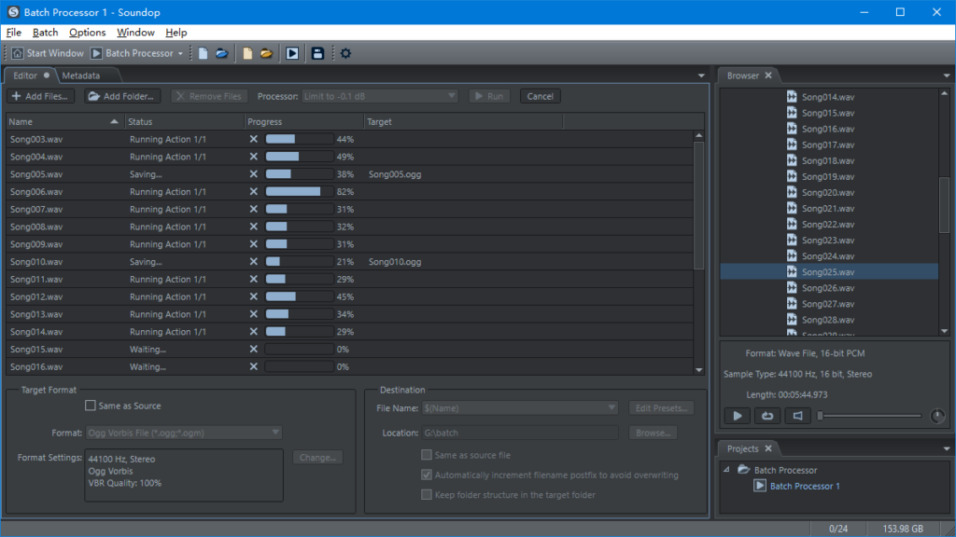
Task: Switch to the Metadata tab
Action: (79, 76)
